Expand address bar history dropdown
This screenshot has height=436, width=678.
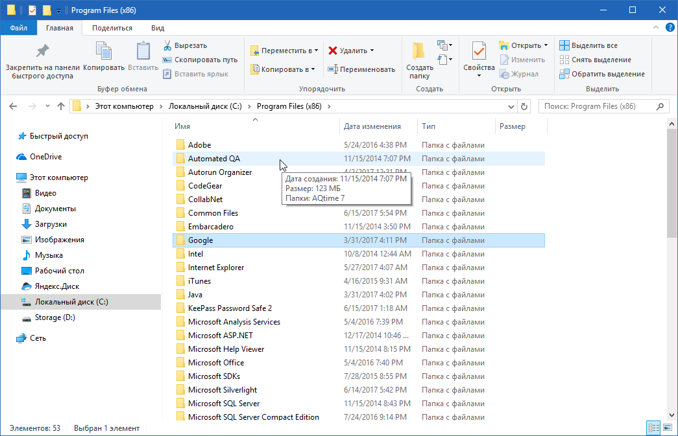pyautogui.click(x=511, y=106)
